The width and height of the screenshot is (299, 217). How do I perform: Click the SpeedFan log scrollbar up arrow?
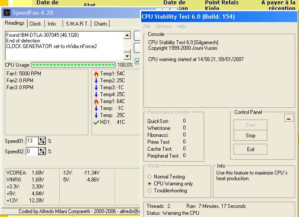coord(127,35)
